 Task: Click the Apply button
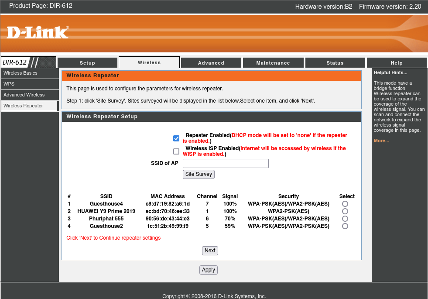pos(209,270)
